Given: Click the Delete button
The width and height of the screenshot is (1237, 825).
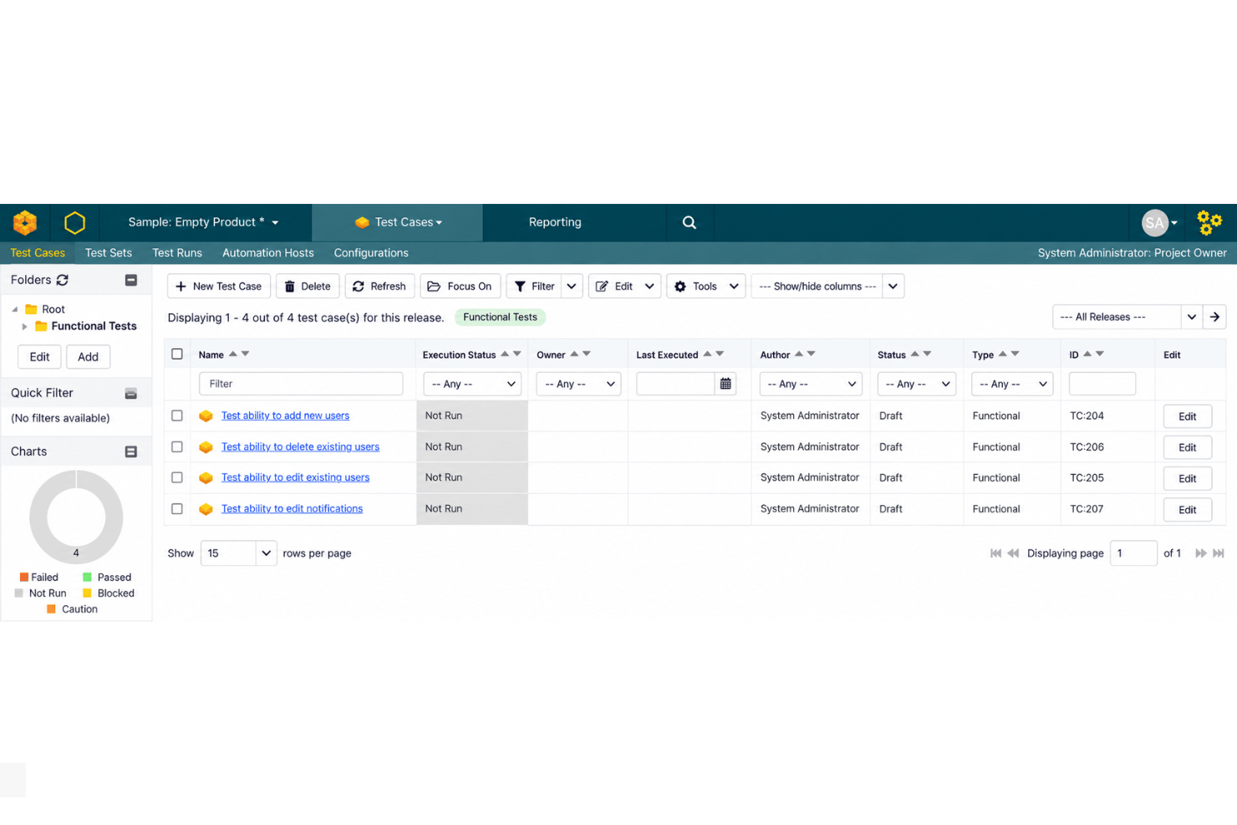Looking at the screenshot, I should tap(308, 286).
